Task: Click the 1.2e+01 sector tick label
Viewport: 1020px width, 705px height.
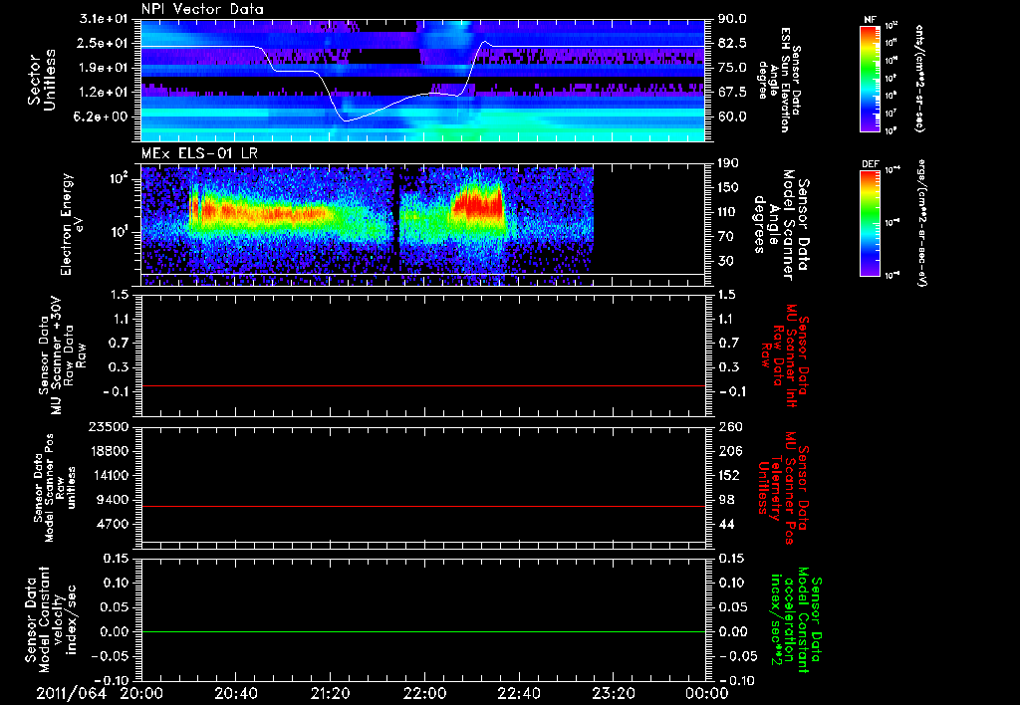Action: point(105,93)
